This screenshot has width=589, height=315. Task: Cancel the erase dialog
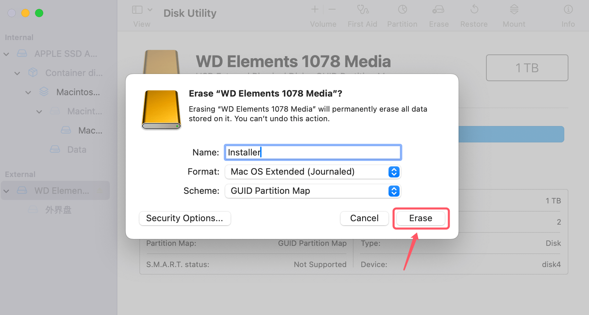pyautogui.click(x=364, y=218)
